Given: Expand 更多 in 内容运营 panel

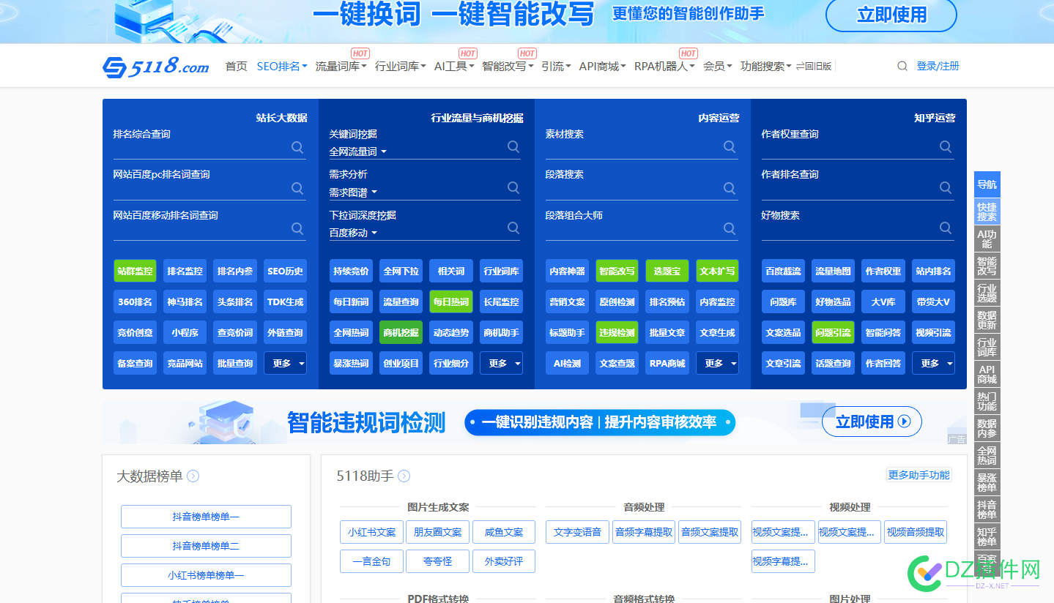Looking at the screenshot, I should pos(717,363).
